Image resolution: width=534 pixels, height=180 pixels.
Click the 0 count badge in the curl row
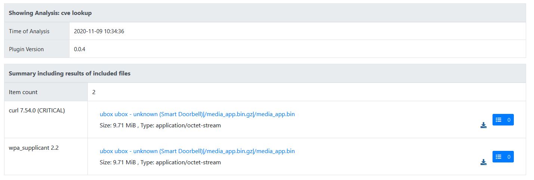tap(509, 120)
